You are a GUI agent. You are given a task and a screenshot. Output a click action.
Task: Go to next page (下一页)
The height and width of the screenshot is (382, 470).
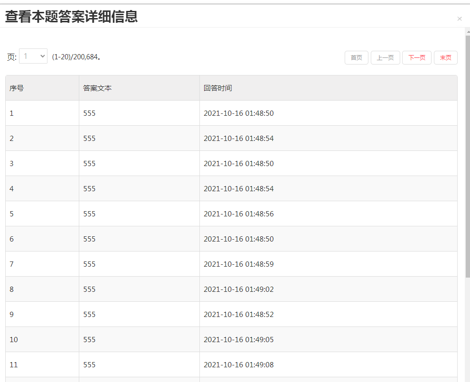[416, 58]
